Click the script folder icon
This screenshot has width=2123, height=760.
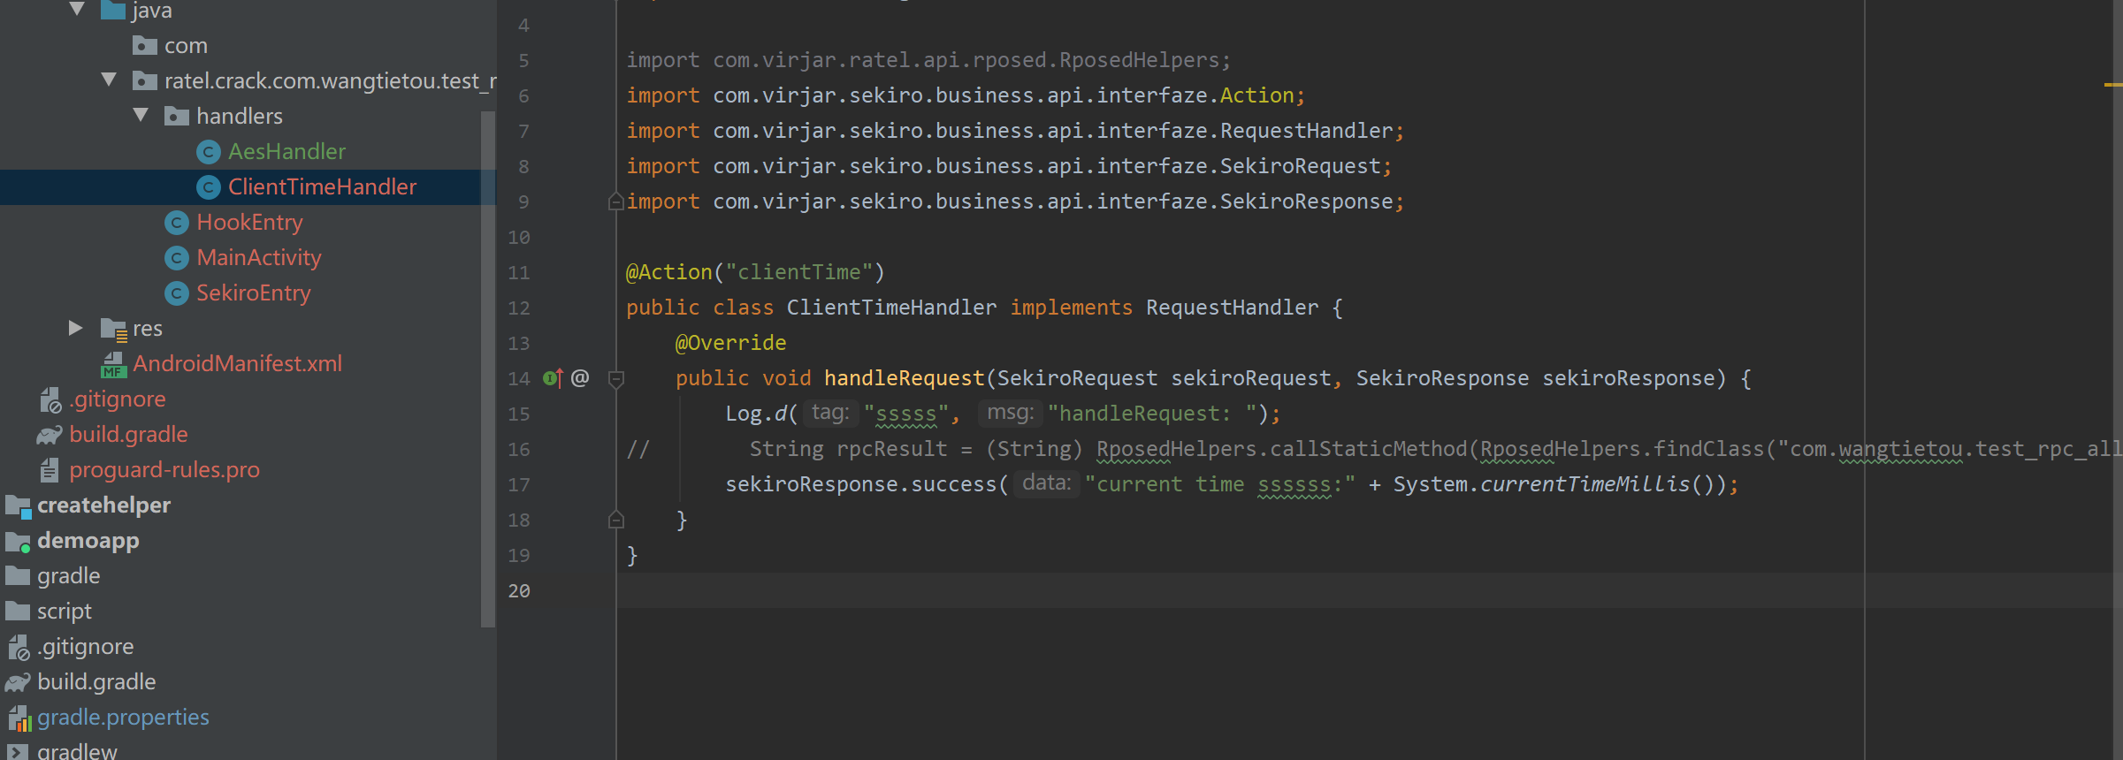18,612
